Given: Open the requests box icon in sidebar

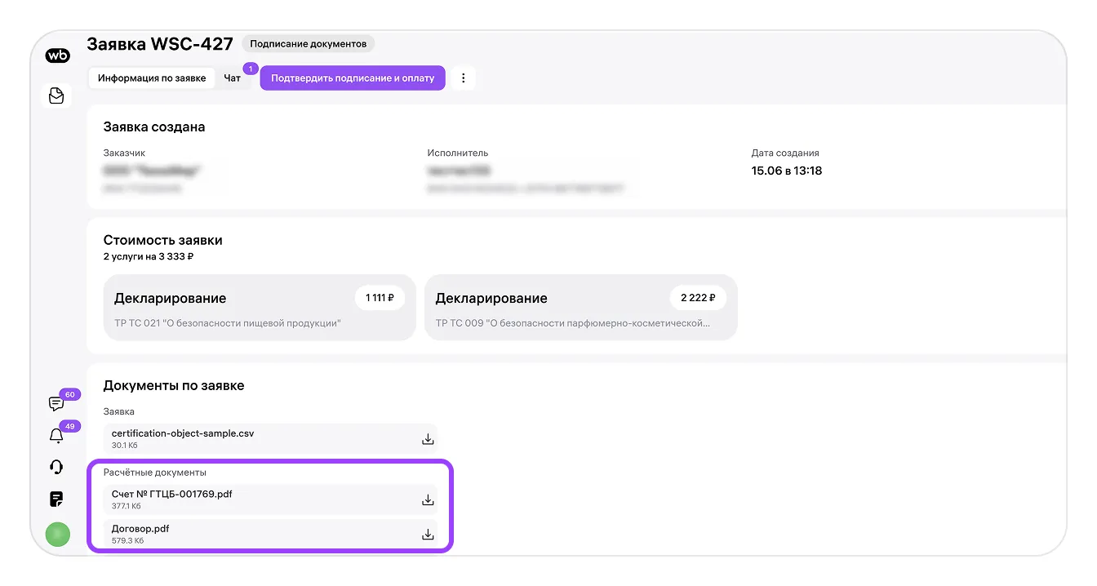Looking at the screenshot, I should pos(56,96).
